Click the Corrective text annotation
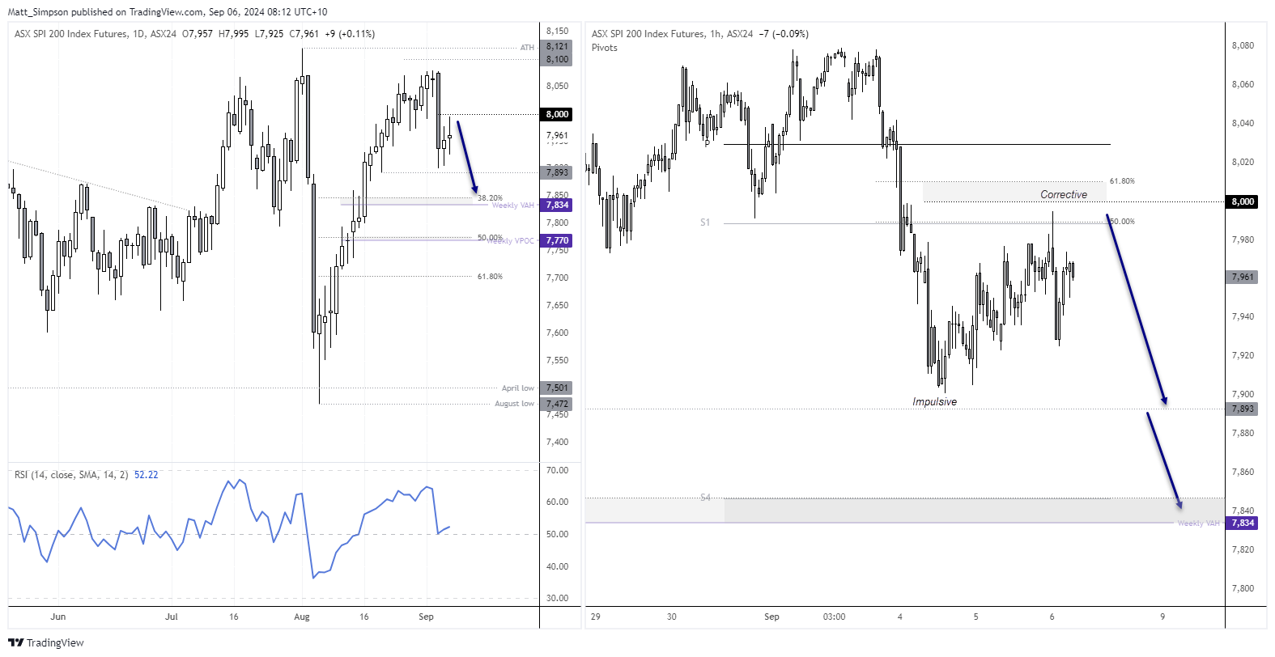This screenshot has height=657, width=1275. click(1064, 195)
